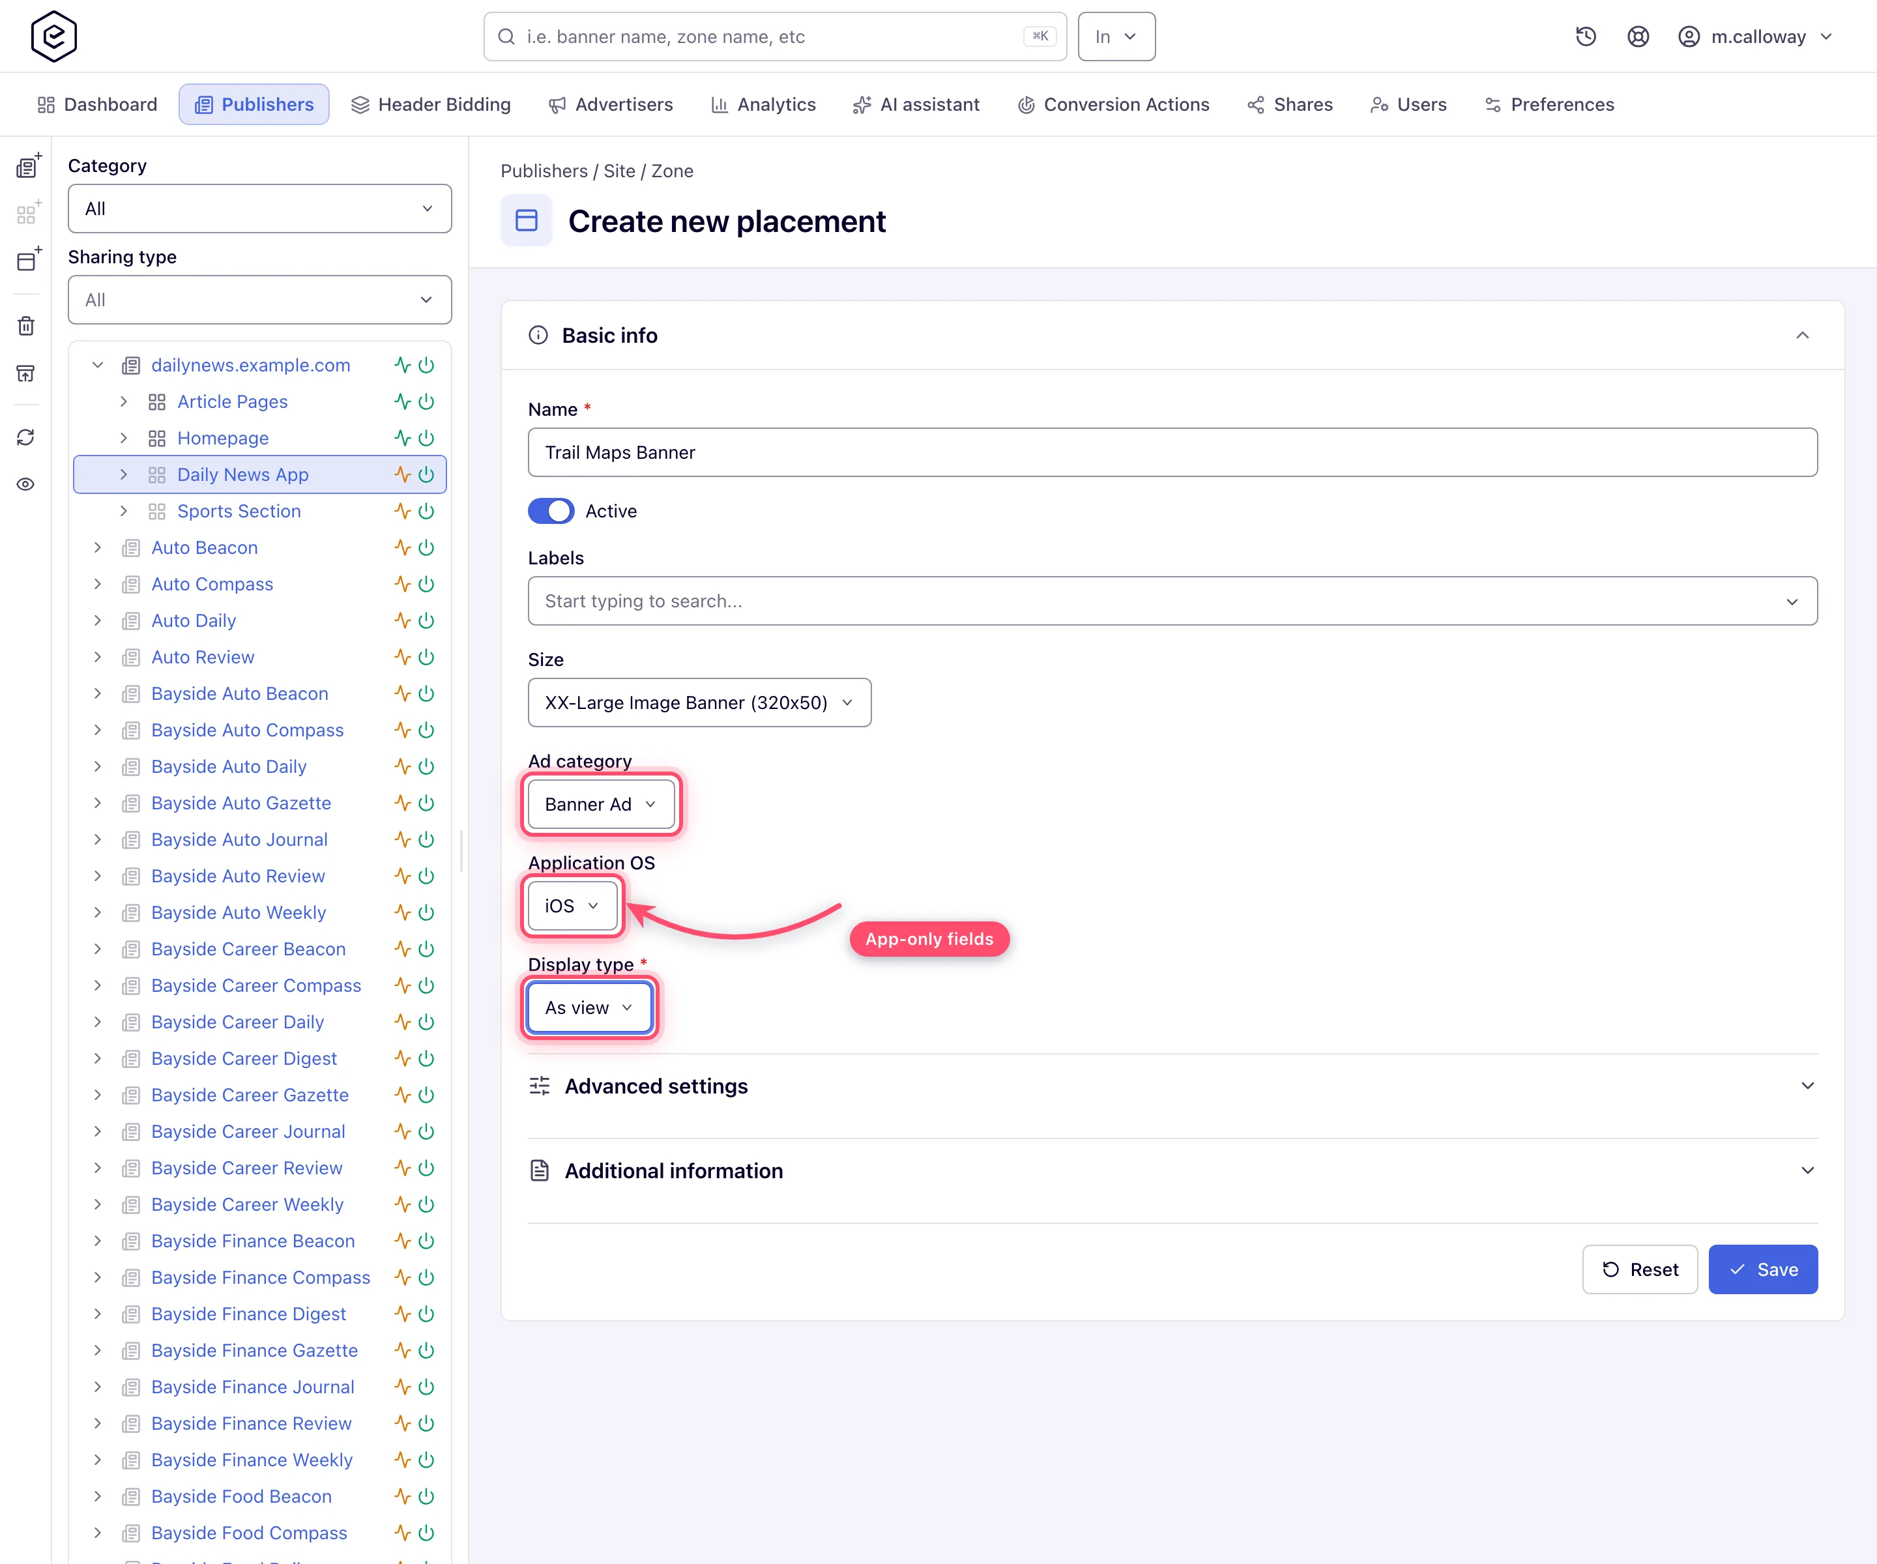1877x1564 pixels.
Task: Toggle power for Auto Compass
Action: 426,585
